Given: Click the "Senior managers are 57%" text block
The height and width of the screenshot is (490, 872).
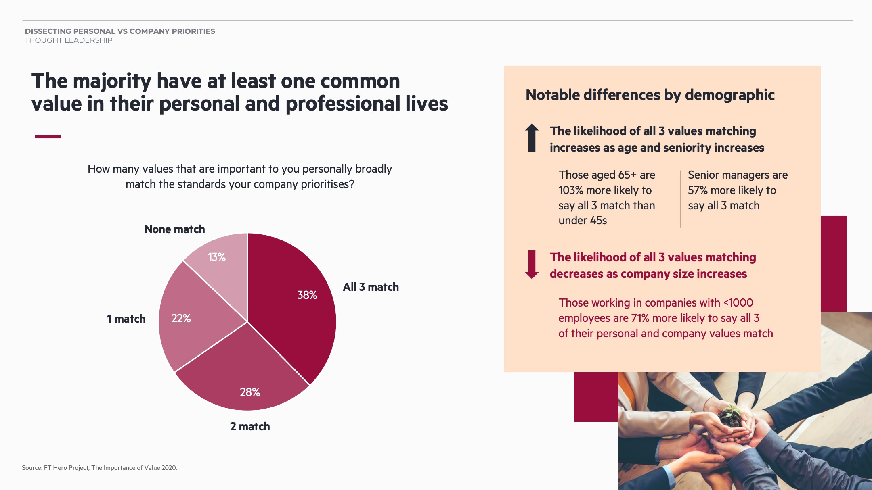Looking at the screenshot, I should [x=738, y=190].
